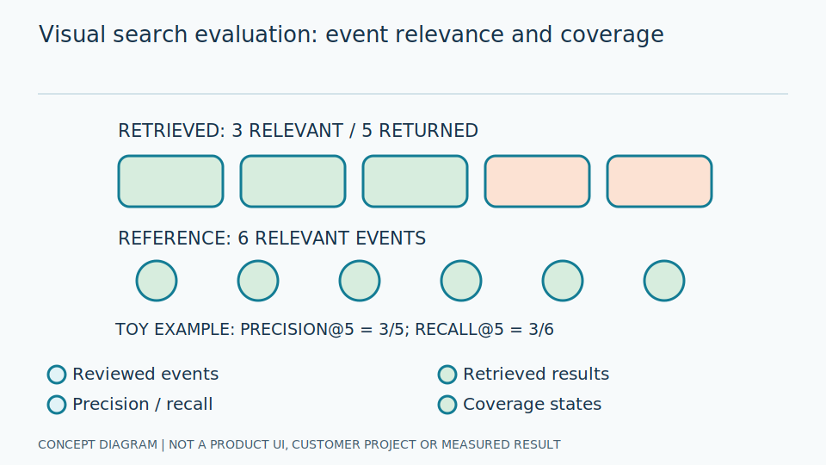Toggle the Precision / recall legend marker
Viewport: 826px width, 465px height.
point(57,405)
